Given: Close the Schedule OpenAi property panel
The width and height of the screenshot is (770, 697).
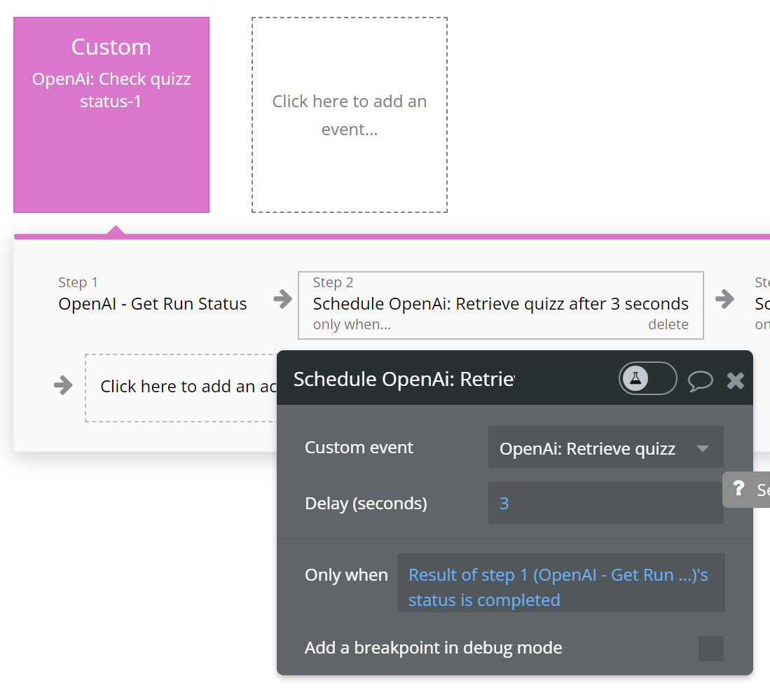Looking at the screenshot, I should (735, 380).
